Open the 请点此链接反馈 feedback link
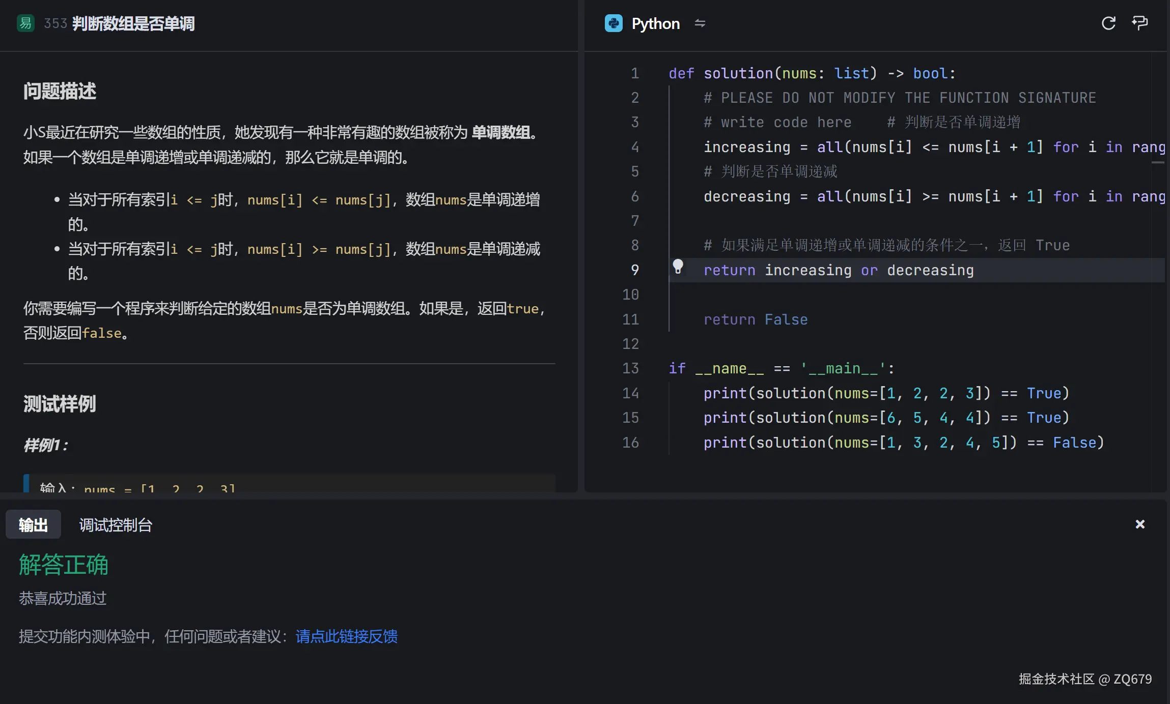The image size is (1170, 704). (346, 636)
